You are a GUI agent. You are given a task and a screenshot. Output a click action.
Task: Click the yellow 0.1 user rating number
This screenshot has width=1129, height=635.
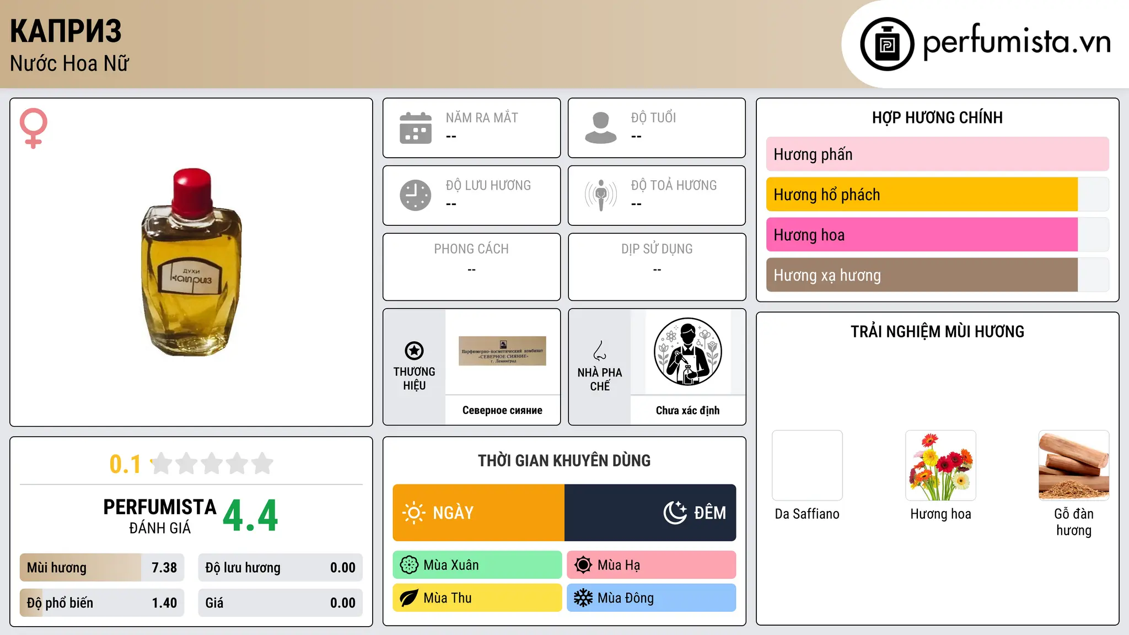125,464
